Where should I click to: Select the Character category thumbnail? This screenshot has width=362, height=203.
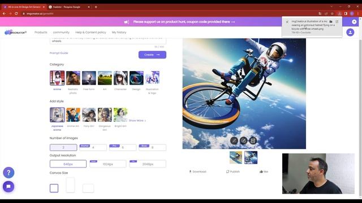coord(120,78)
